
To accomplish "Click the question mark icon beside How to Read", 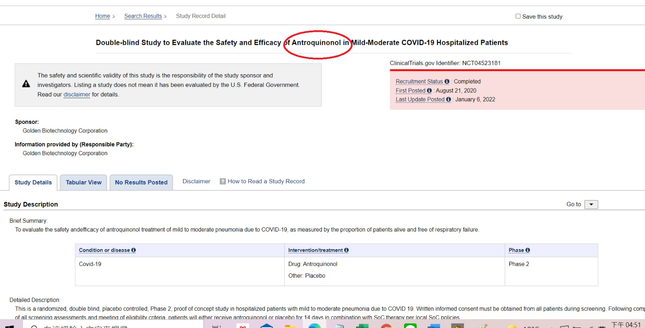I will [x=223, y=182].
